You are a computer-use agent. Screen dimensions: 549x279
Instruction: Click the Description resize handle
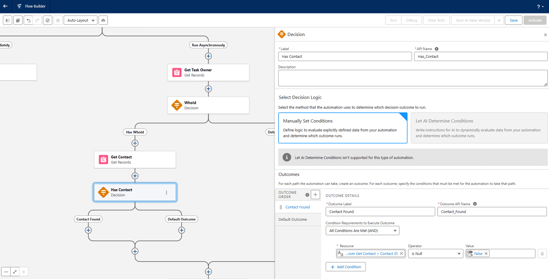[545, 84]
